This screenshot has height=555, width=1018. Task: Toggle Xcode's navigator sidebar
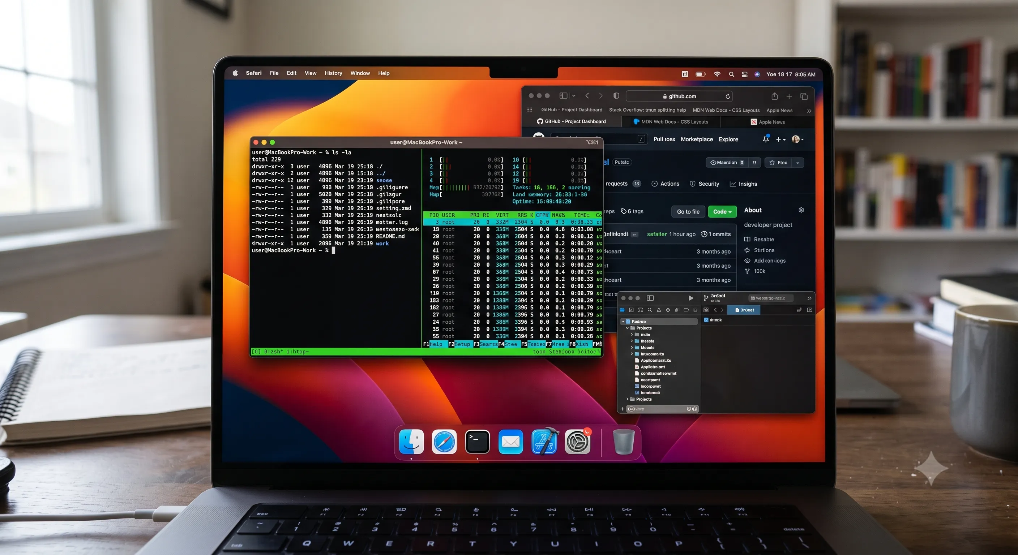click(x=650, y=298)
